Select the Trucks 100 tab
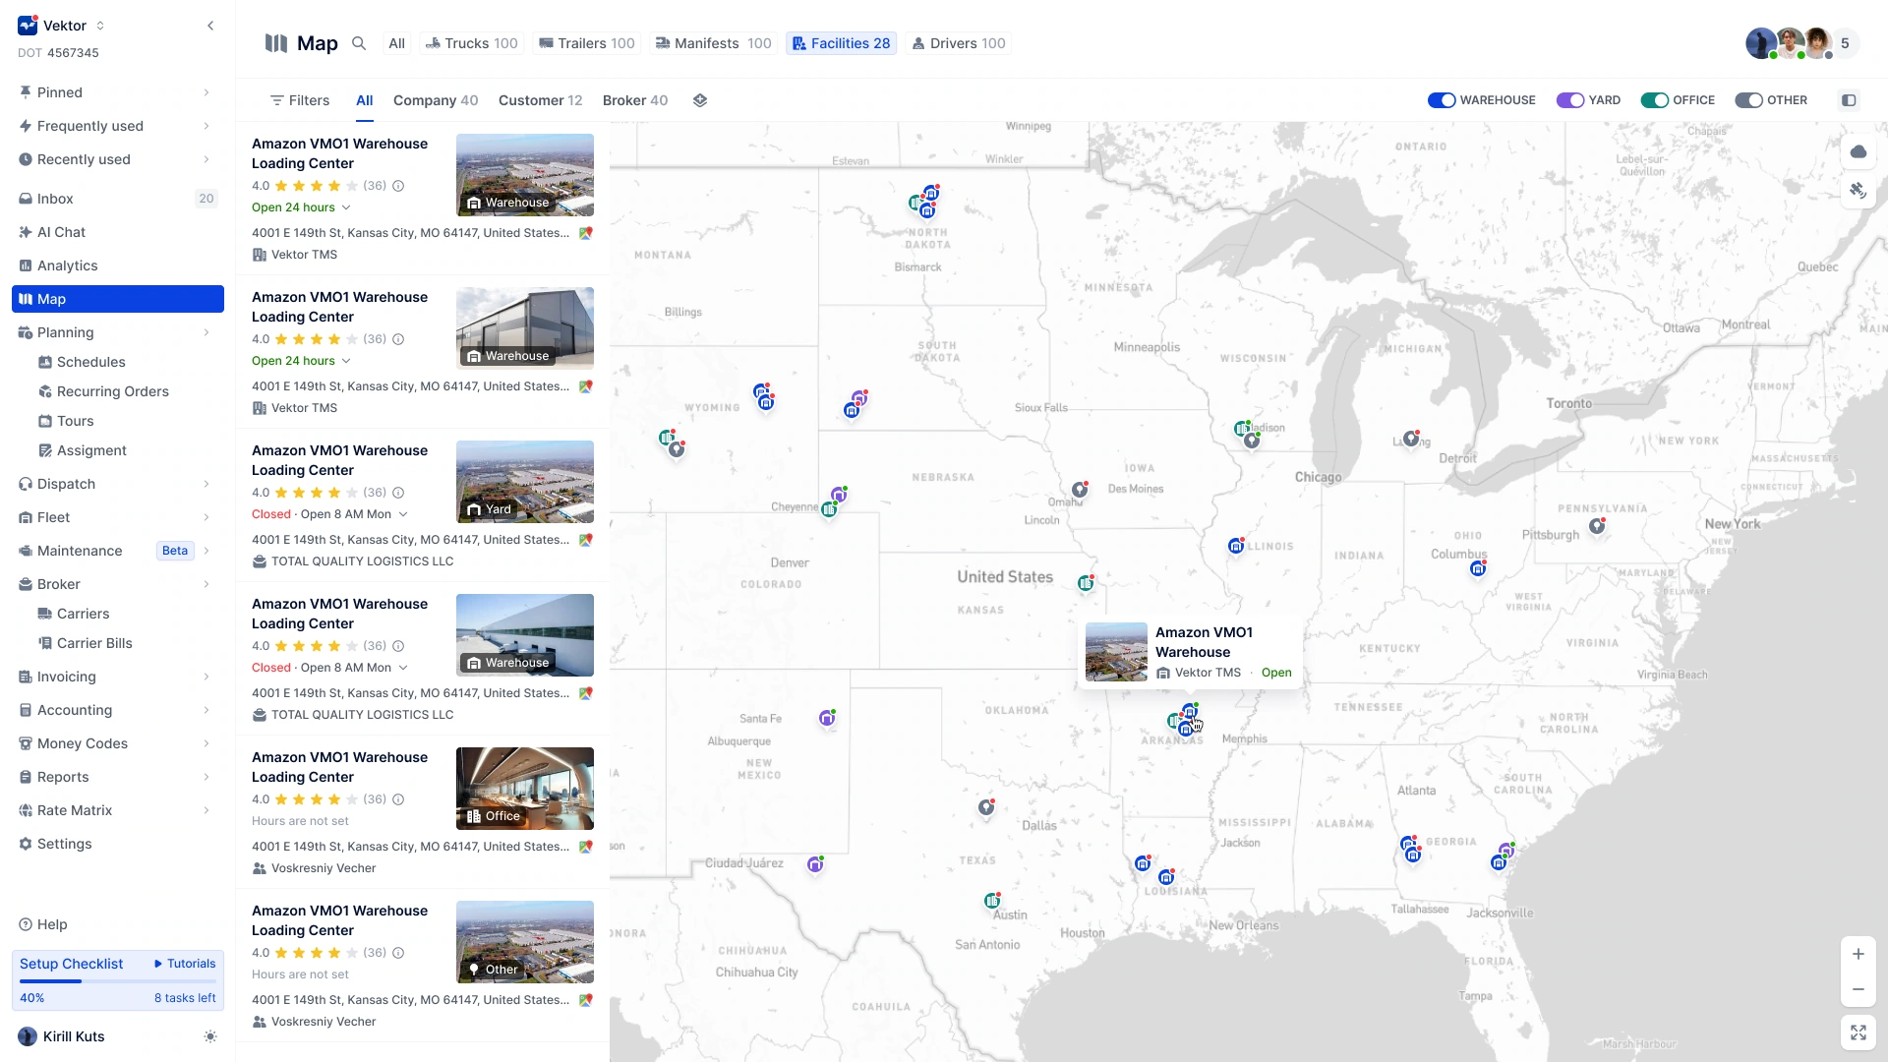 (x=471, y=43)
